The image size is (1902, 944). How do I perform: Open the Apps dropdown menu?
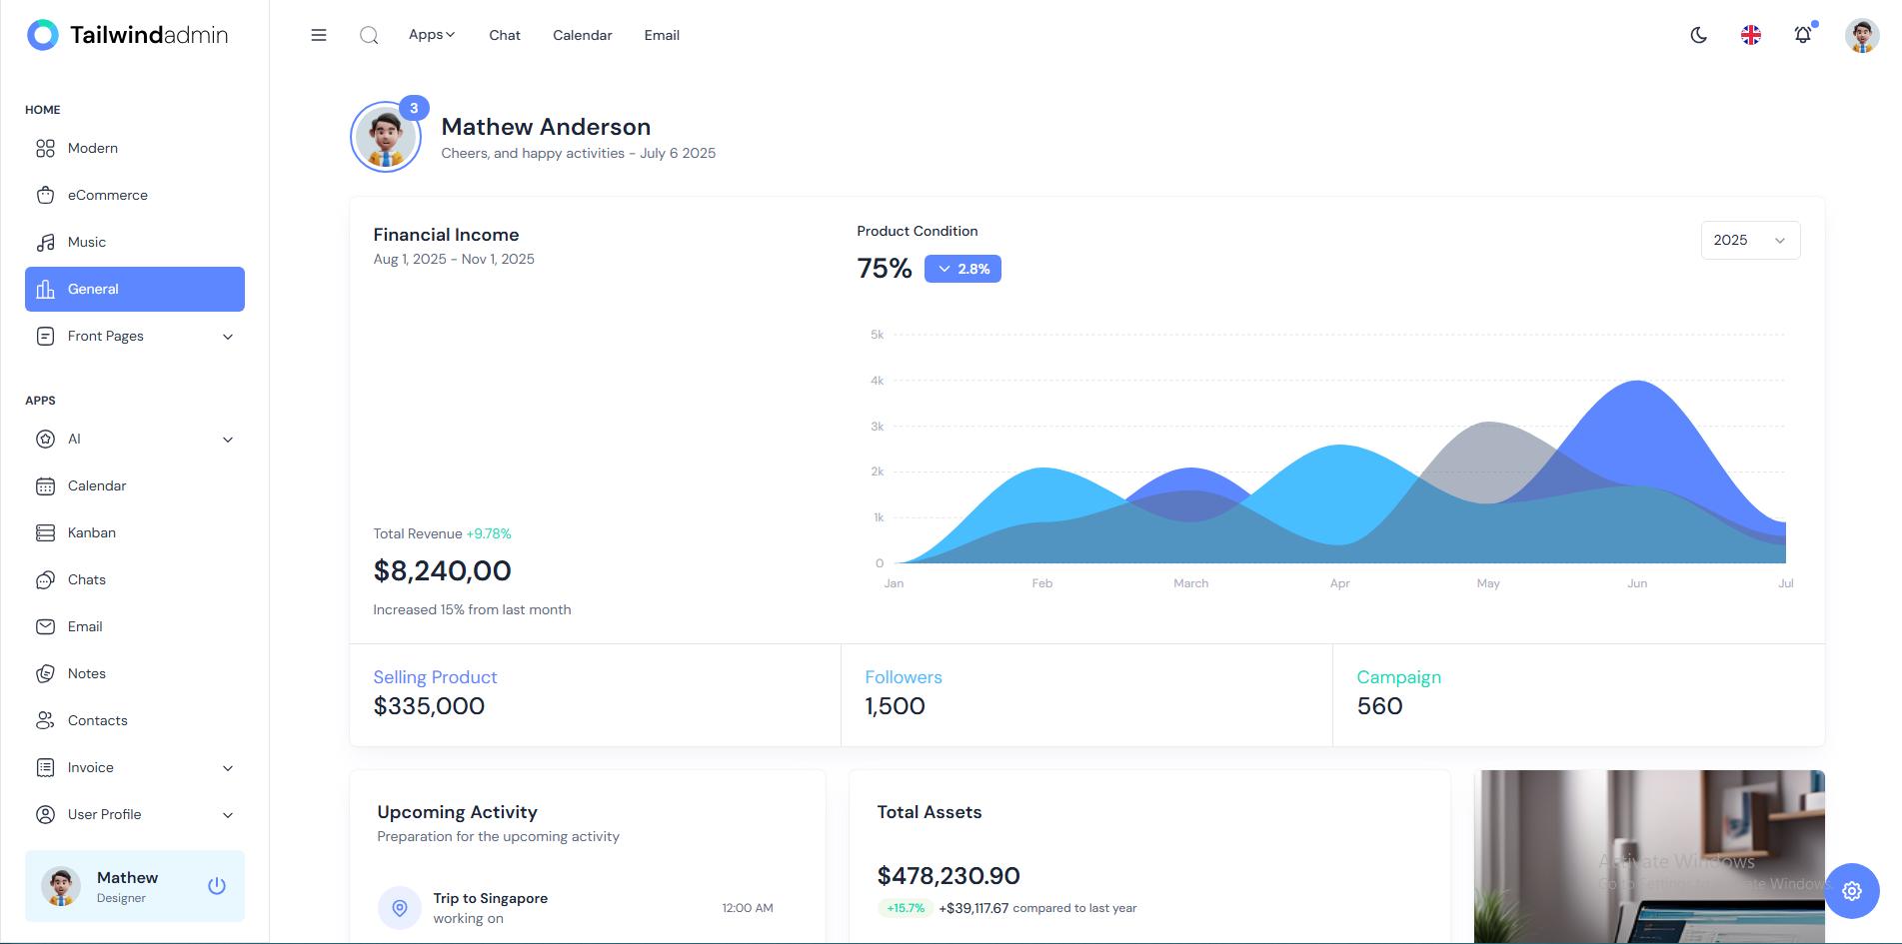click(431, 35)
